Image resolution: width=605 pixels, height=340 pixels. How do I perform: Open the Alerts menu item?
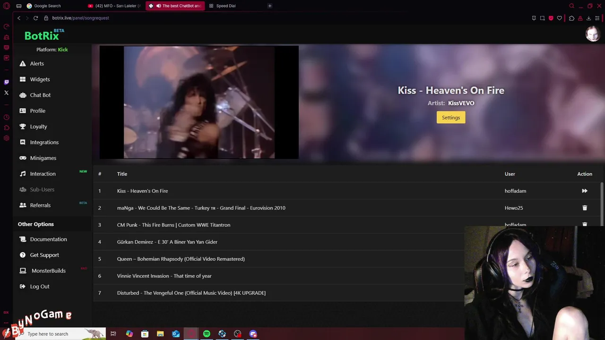point(37,63)
